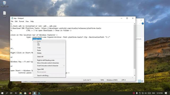Click "click on the location bar" line

[34, 35]
